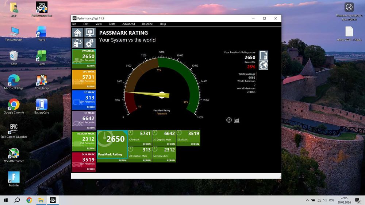The image size is (365, 205).
Task: Open File Explorer from the taskbar
Action: pyautogui.click(x=41, y=200)
